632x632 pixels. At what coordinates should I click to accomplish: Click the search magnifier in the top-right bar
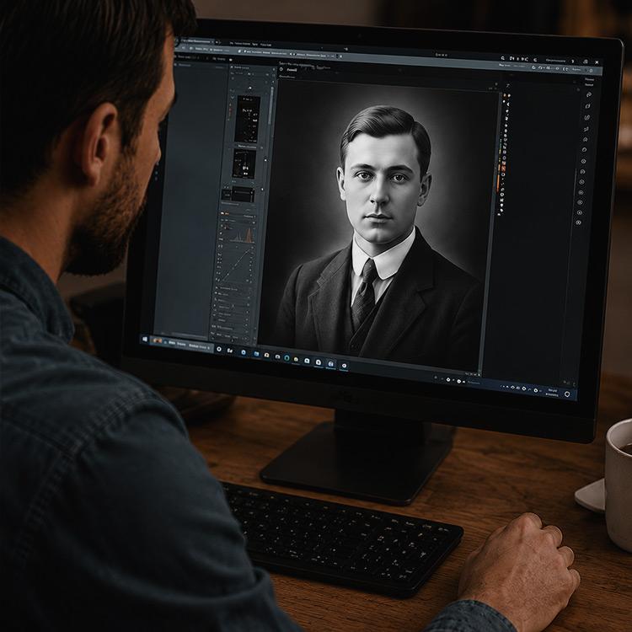(502, 58)
